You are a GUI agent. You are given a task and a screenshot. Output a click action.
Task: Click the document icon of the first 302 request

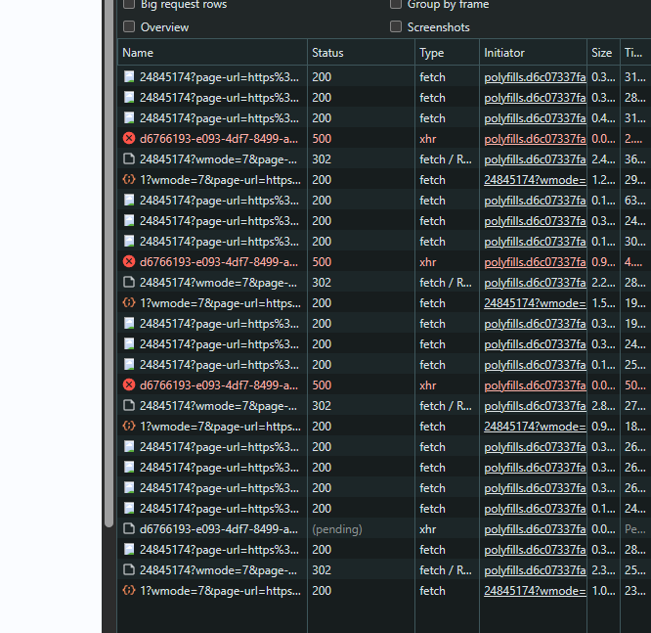[x=129, y=158]
